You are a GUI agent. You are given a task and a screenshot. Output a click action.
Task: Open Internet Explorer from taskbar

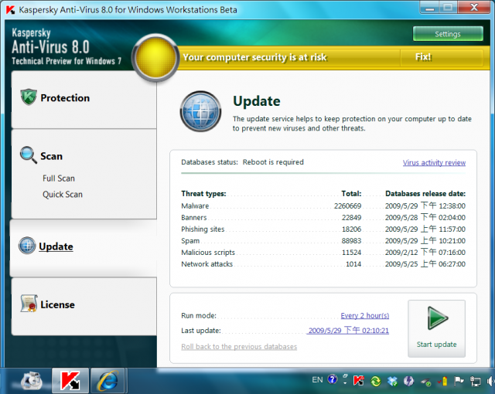(108, 381)
